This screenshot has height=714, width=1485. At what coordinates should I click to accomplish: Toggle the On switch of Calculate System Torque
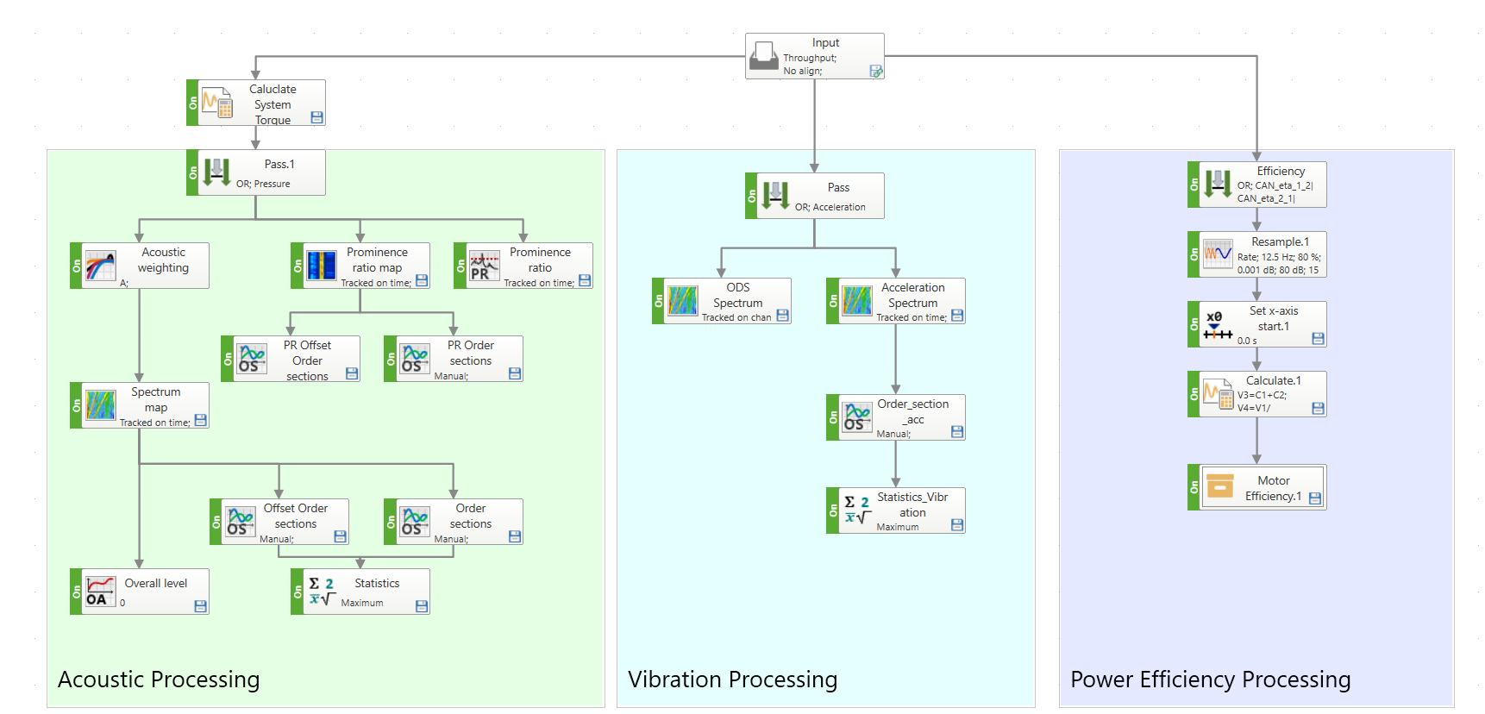pyautogui.click(x=192, y=103)
